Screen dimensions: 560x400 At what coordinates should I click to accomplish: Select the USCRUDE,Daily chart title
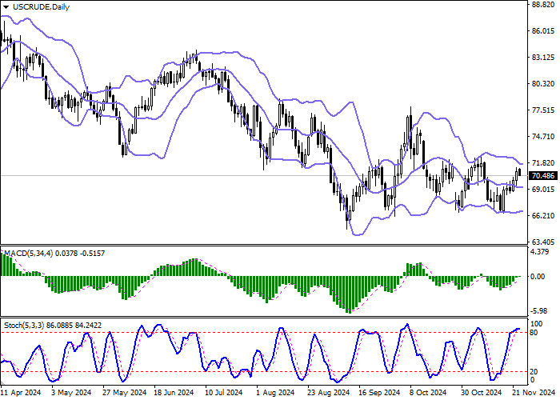pos(41,6)
